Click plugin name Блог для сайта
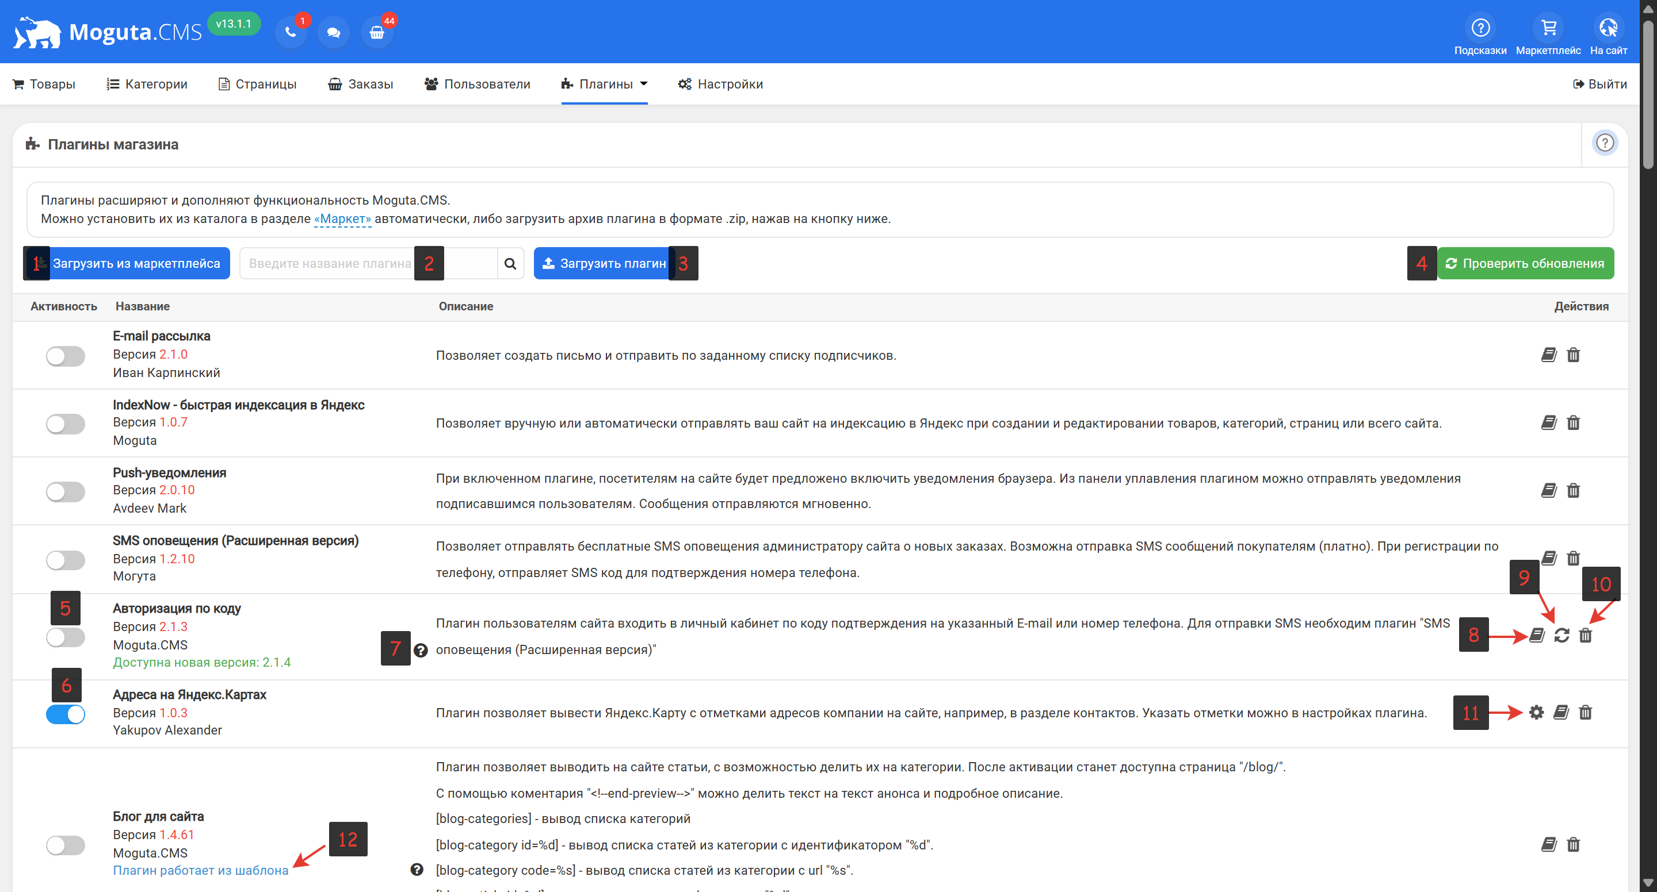Viewport: 1657px width, 892px height. pyautogui.click(x=158, y=816)
